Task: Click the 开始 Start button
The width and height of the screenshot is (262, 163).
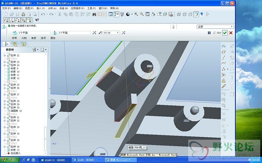Action: tap(9, 160)
